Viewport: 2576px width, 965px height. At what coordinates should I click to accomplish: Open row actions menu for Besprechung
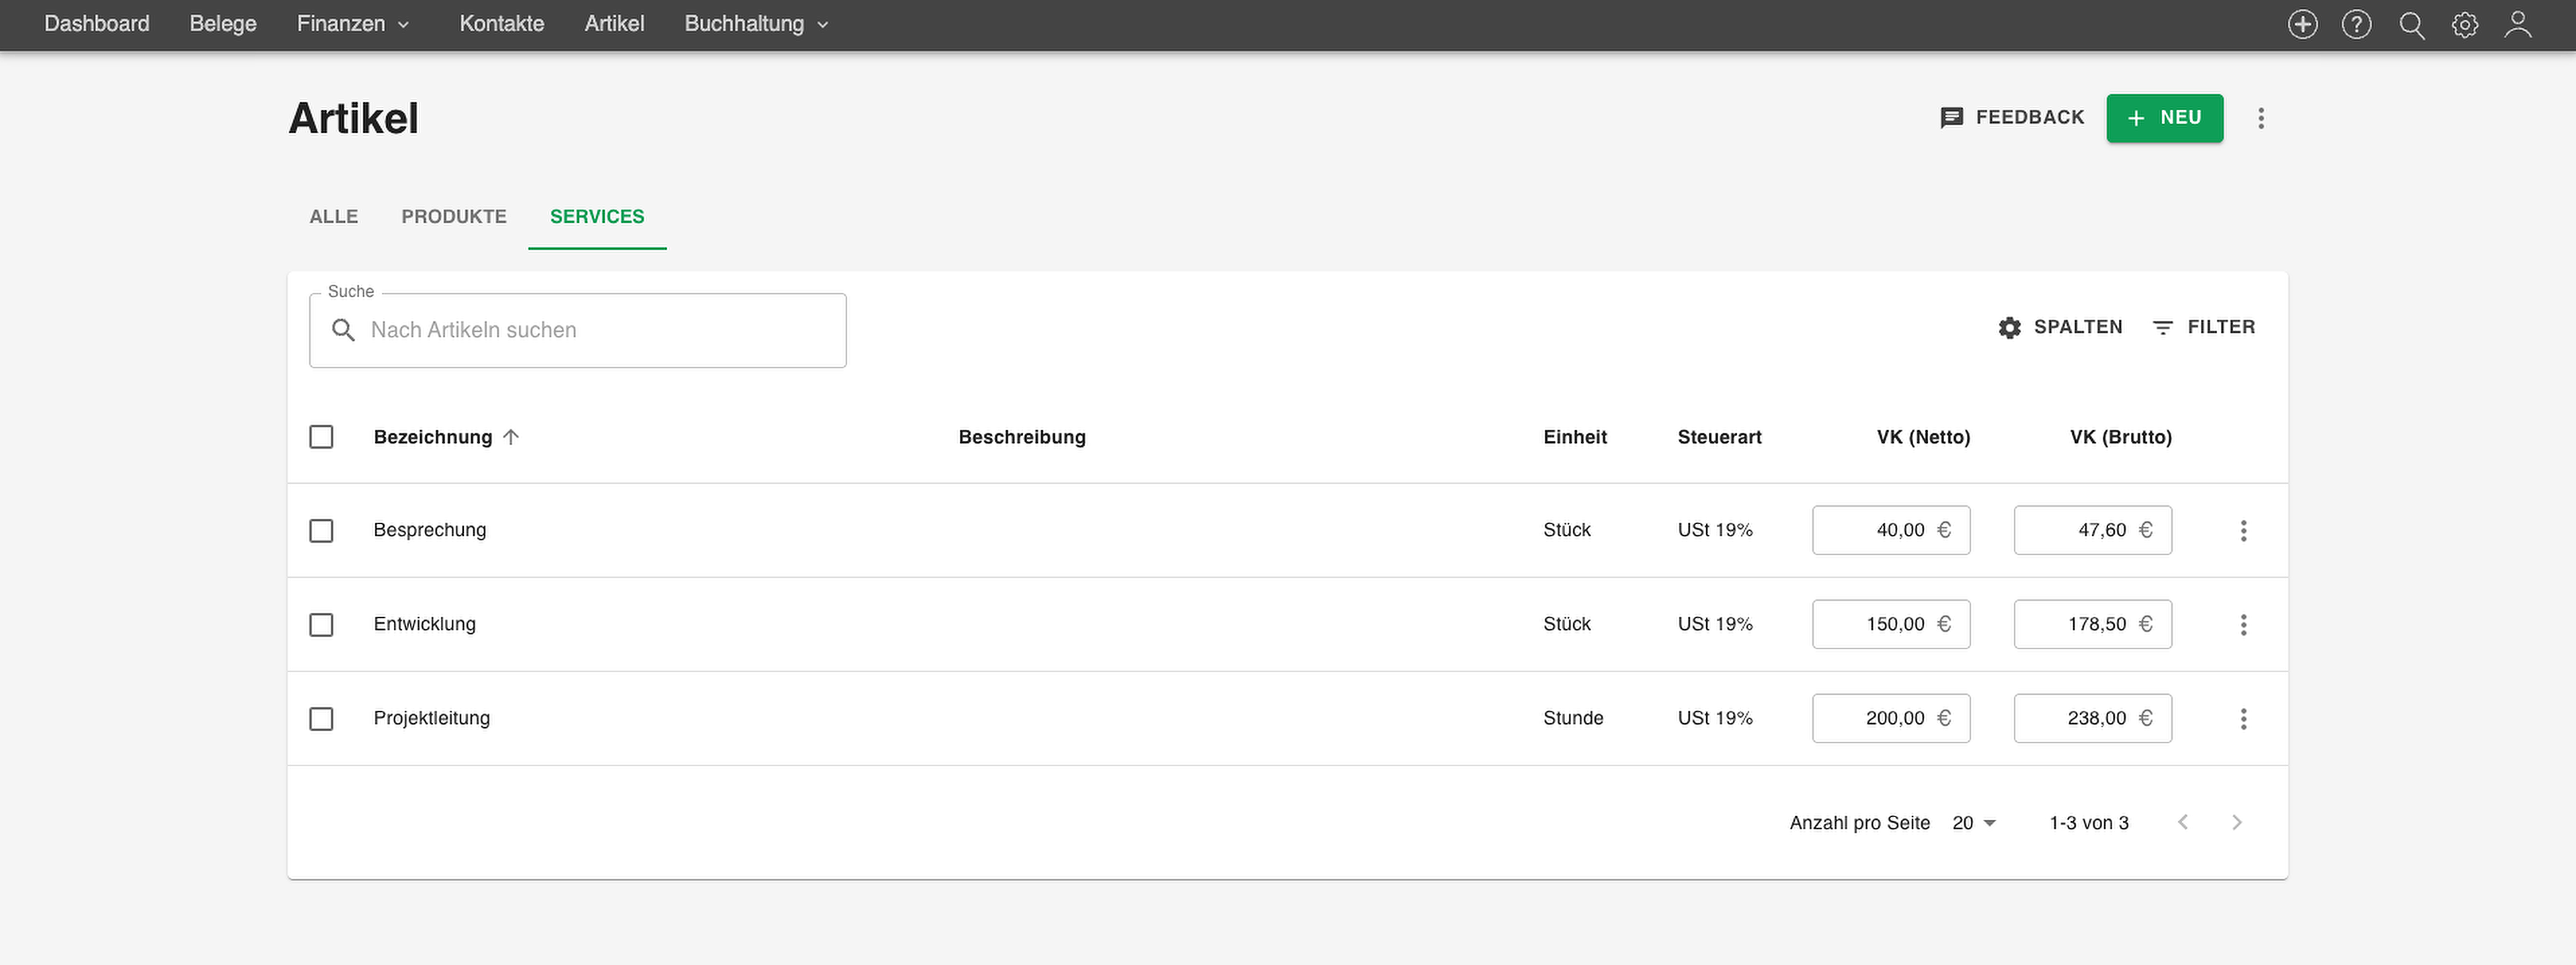2243,530
